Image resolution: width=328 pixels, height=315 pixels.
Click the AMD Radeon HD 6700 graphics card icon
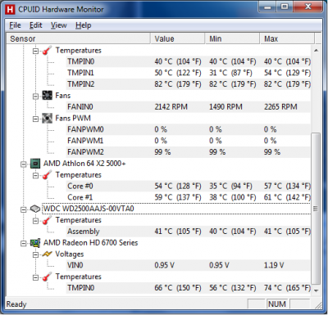tap(35, 243)
